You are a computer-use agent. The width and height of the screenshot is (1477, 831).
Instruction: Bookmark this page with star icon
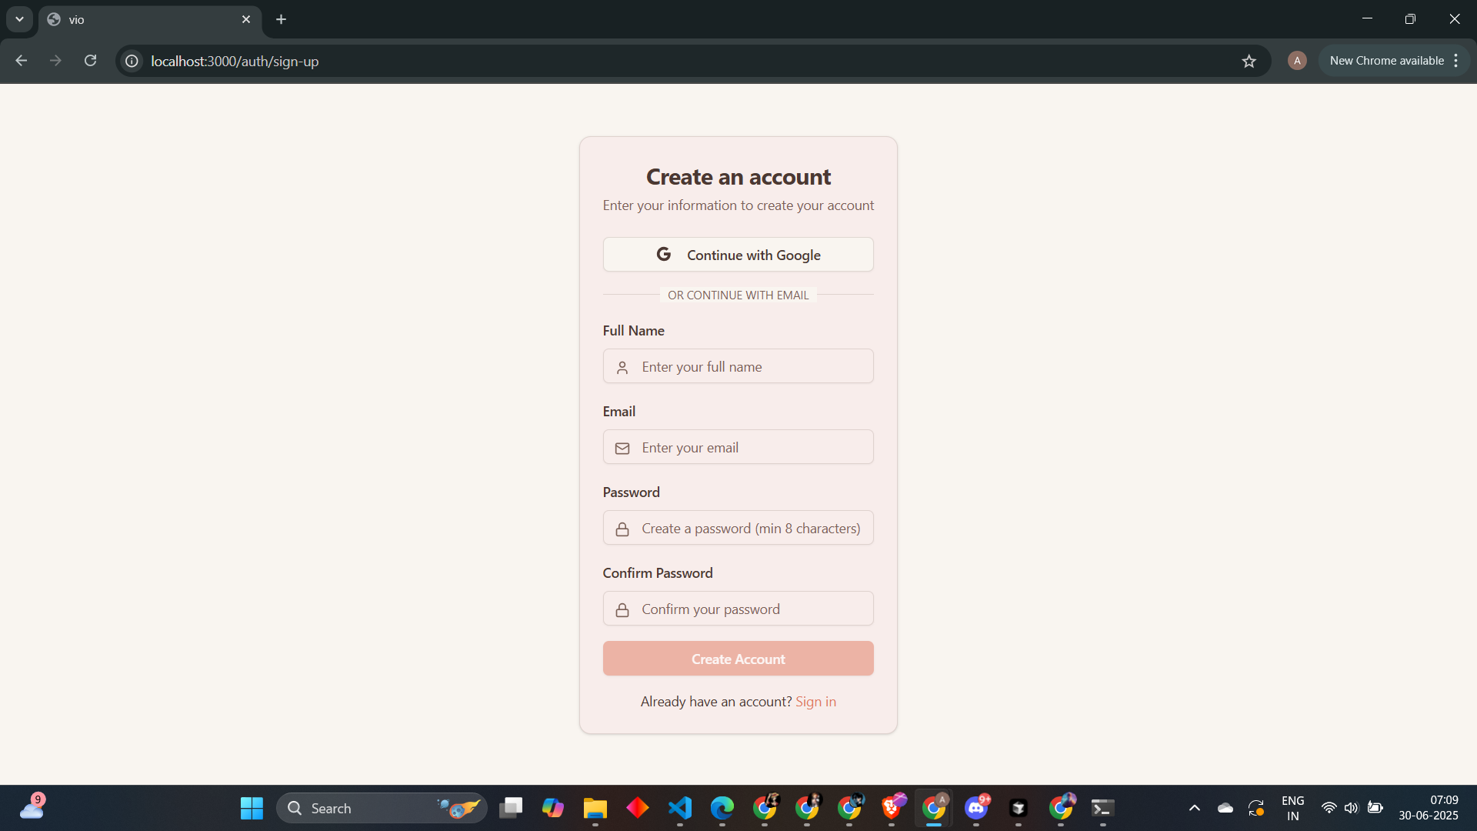click(x=1249, y=61)
